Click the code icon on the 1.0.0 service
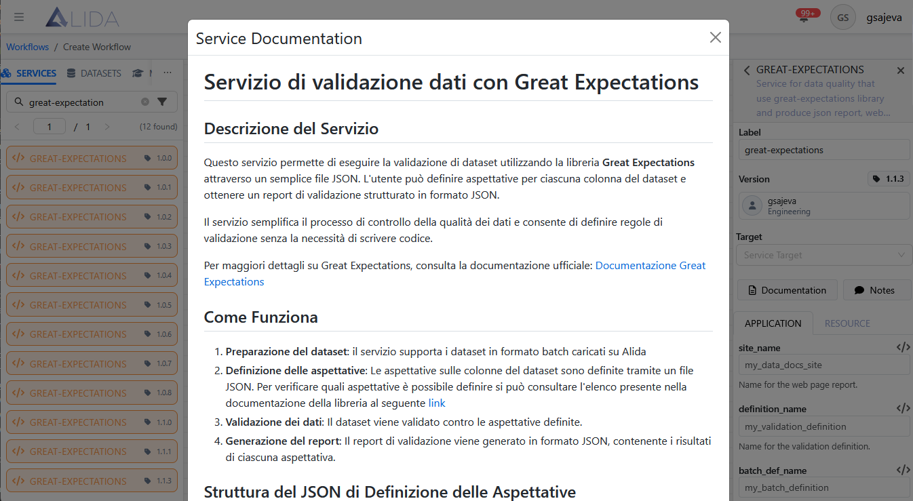This screenshot has width=913, height=501. [x=18, y=158]
